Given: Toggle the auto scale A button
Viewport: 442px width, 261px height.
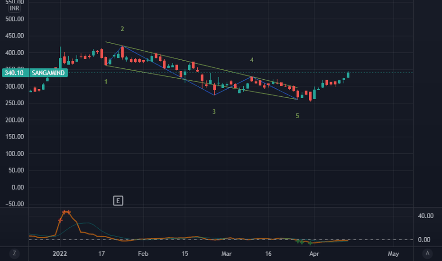Looking at the screenshot, I should (427, 253).
